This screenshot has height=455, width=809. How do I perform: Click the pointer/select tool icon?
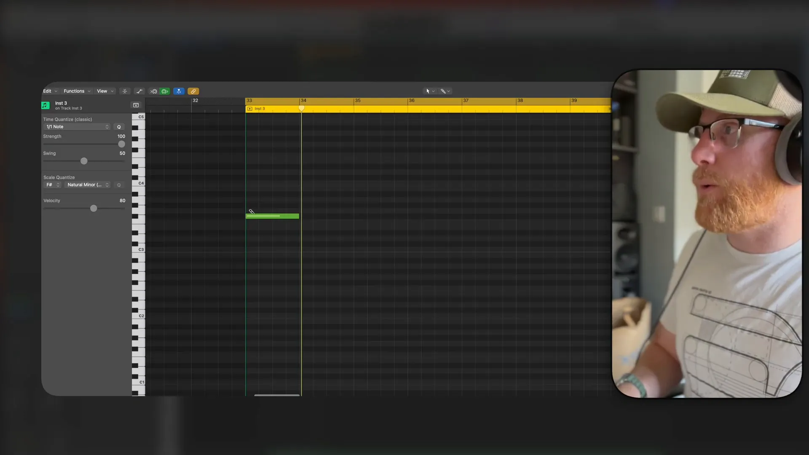pos(428,91)
